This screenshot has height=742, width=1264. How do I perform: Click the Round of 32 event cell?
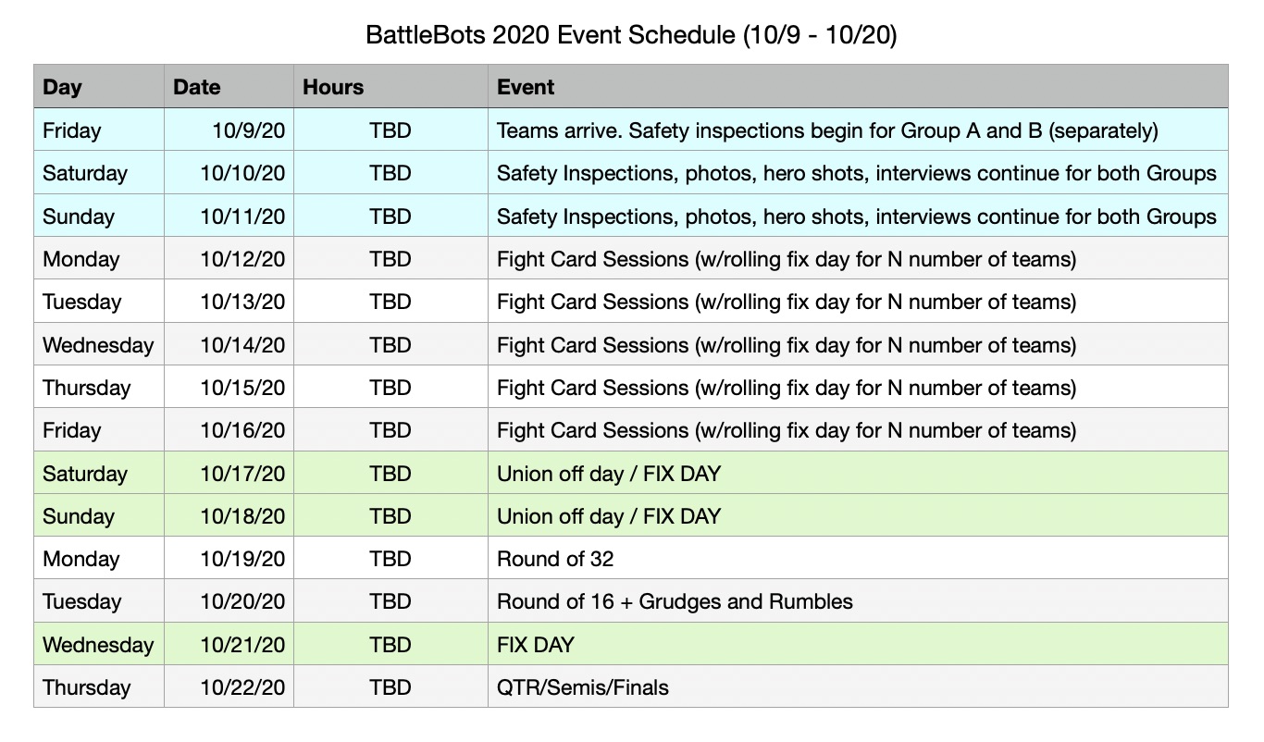pos(858,558)
